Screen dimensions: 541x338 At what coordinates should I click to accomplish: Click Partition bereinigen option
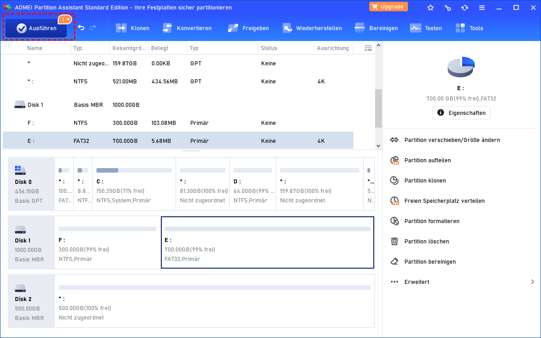[x=430, y=262]
